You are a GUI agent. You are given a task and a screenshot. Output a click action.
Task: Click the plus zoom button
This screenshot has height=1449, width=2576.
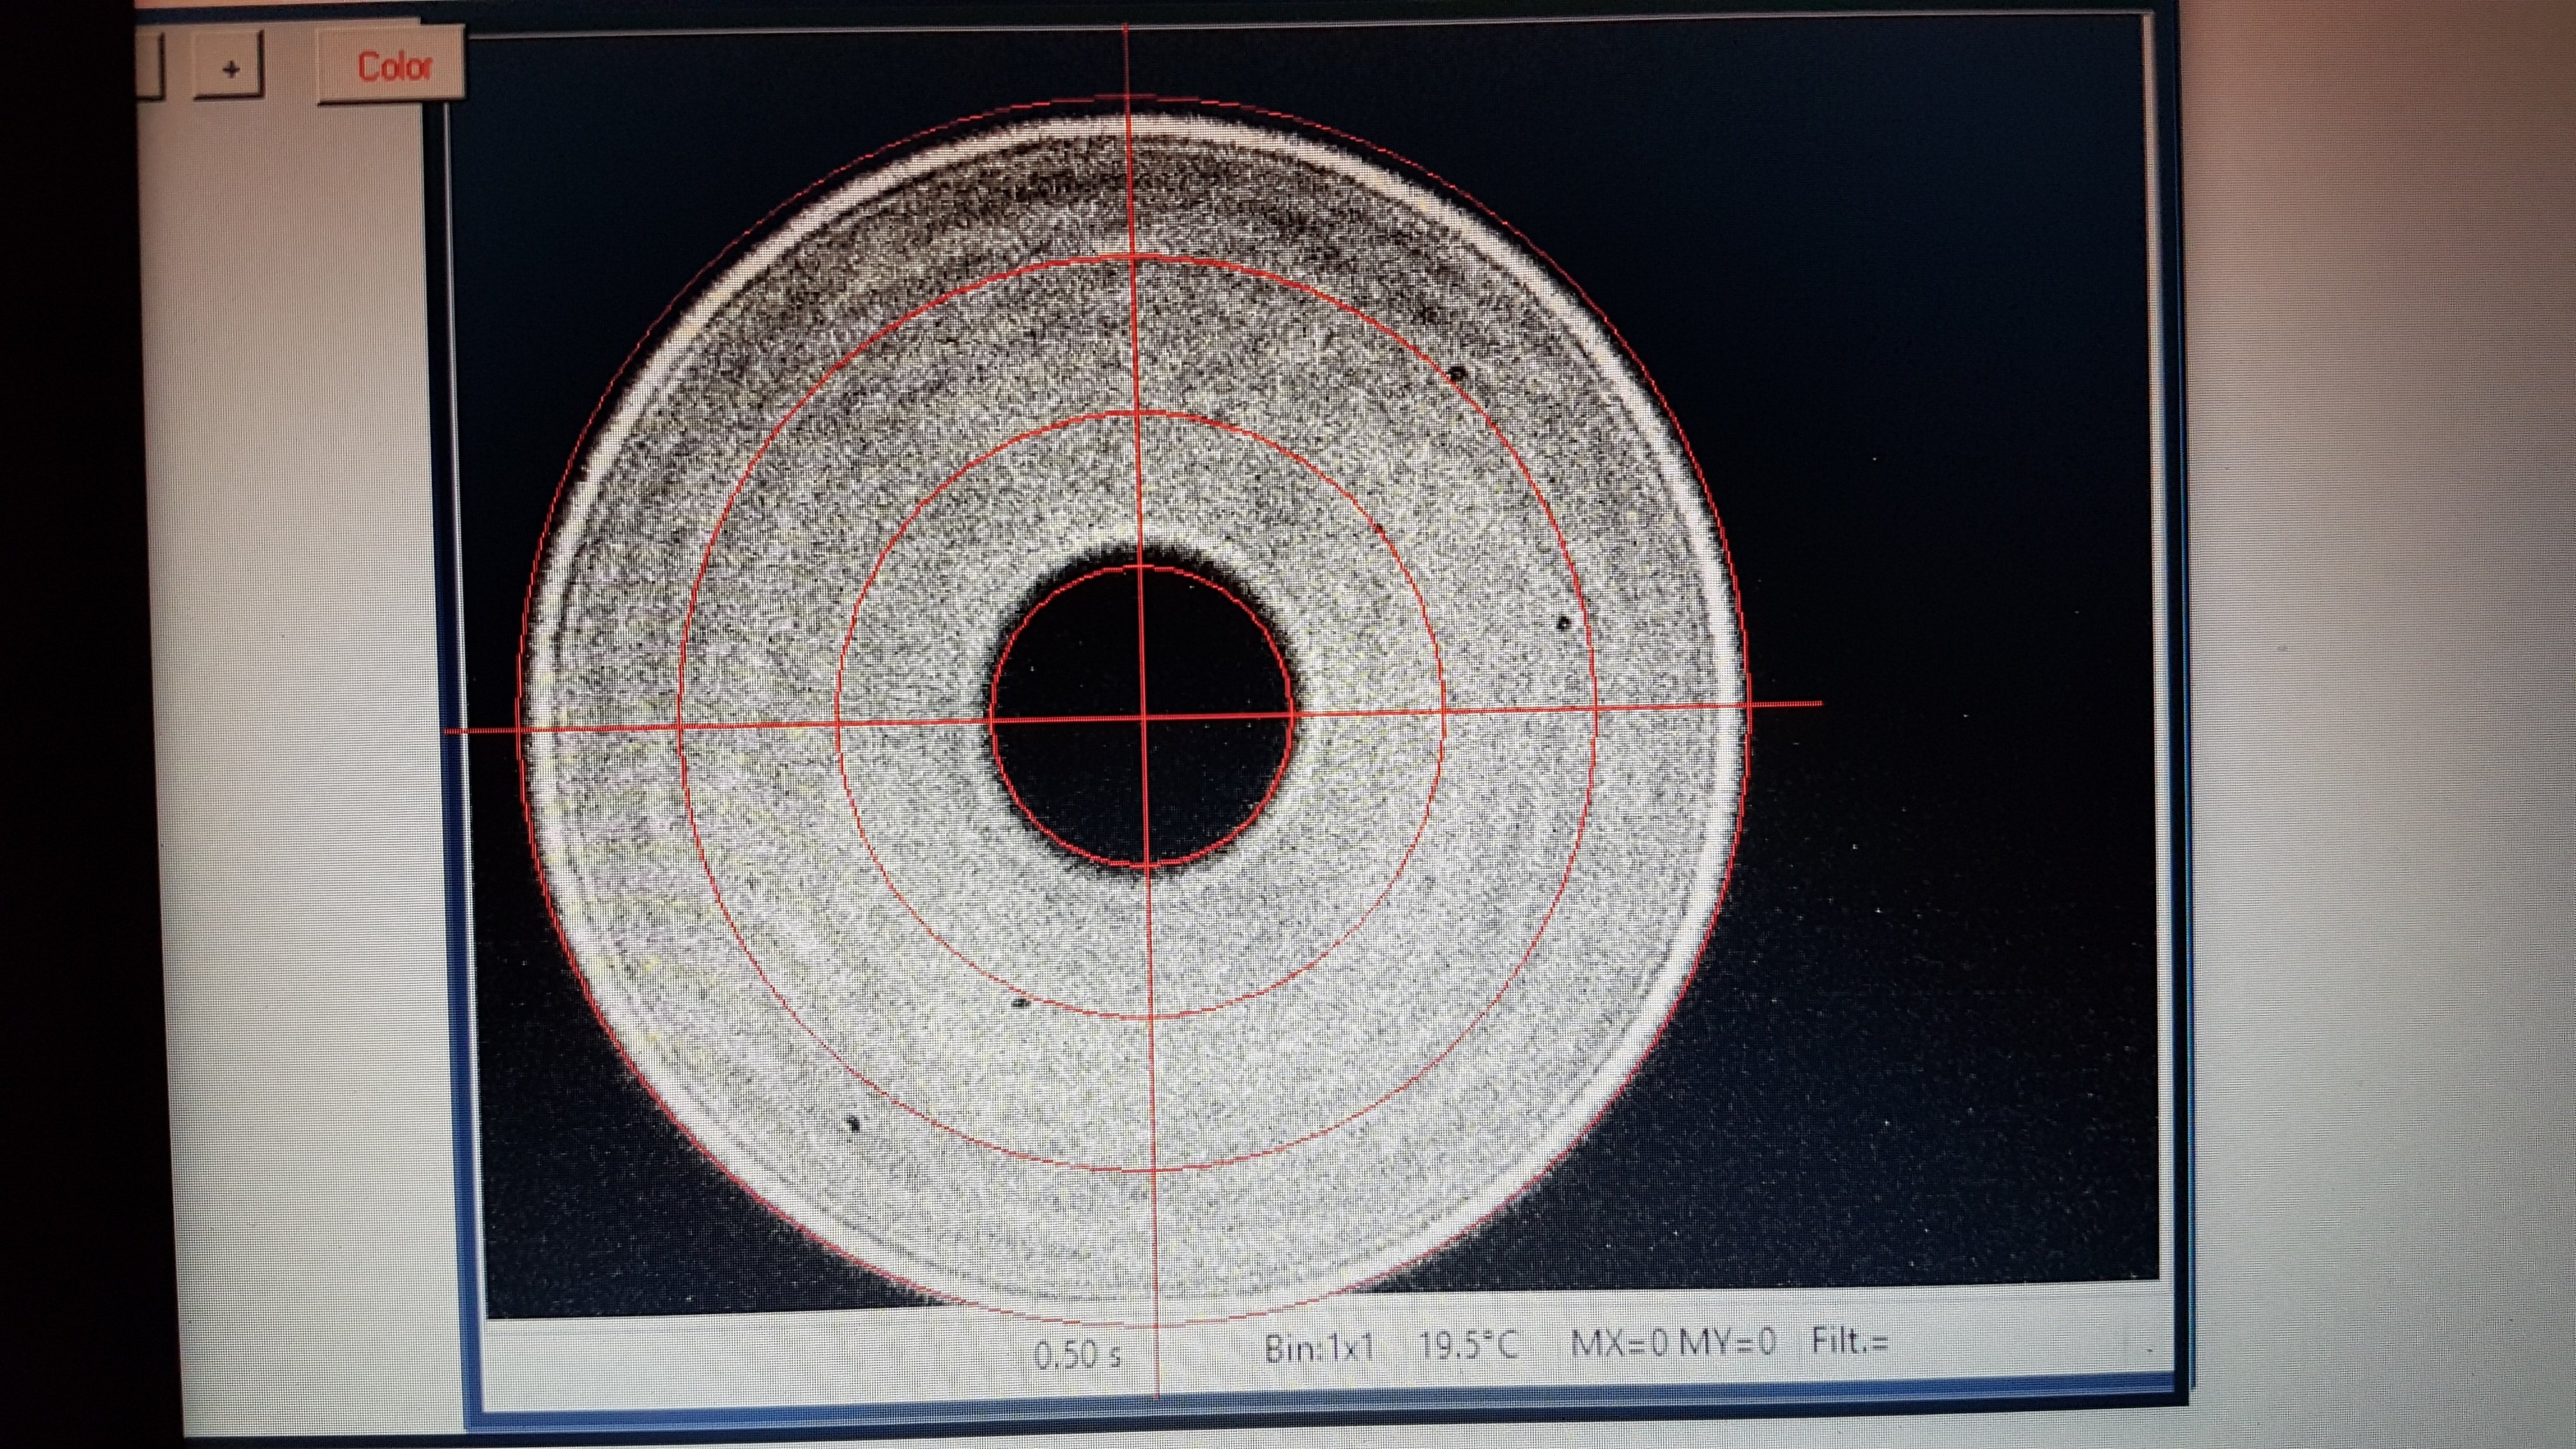231,68
